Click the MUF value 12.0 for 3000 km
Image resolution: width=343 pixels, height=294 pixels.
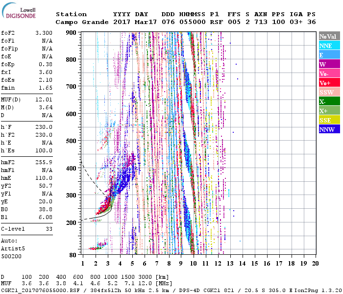(145, 284)
